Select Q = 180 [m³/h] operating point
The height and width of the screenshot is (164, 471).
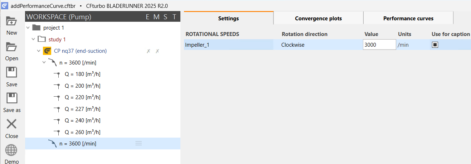[x=82, y=74]
